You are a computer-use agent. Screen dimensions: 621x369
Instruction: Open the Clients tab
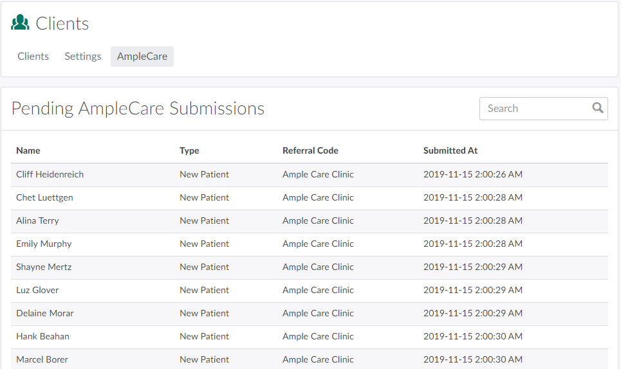(33, 57)
